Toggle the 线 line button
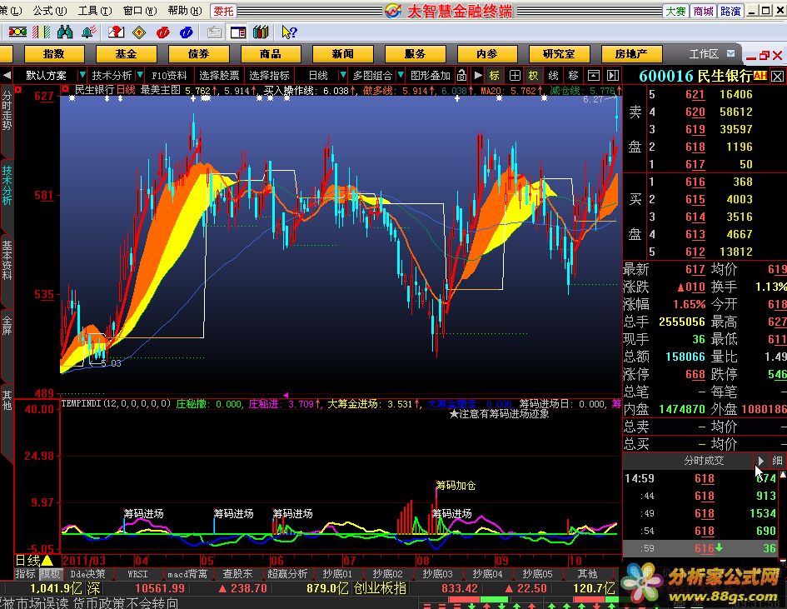 [553, 75]
